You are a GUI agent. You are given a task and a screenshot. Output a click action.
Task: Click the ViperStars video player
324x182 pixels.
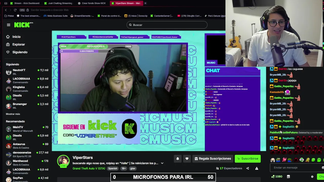(x=159, y=91)
